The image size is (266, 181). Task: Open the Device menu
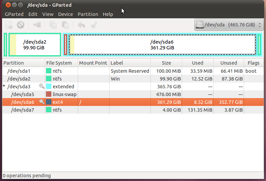(66, 14)
